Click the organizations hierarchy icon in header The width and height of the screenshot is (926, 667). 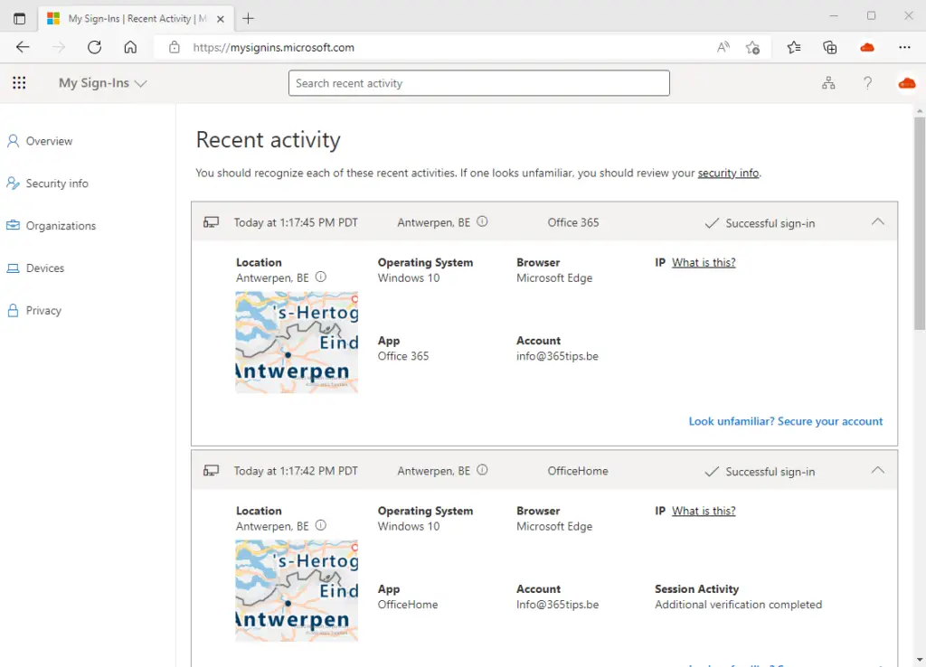click(x=828, y=83)
